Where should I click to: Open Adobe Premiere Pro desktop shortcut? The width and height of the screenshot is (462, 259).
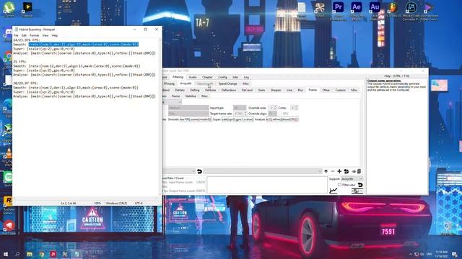pyautogui.click(x=338, y=7)
